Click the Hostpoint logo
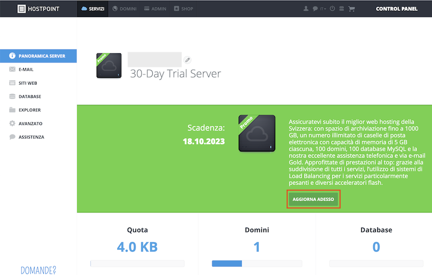 click(x=38, y=9)
